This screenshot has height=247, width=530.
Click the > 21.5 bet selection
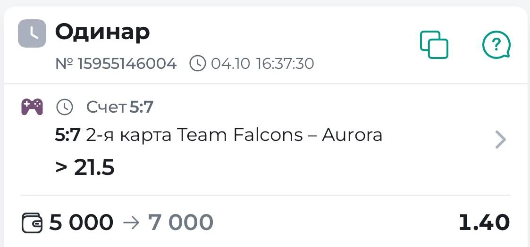tap(85, 168)
